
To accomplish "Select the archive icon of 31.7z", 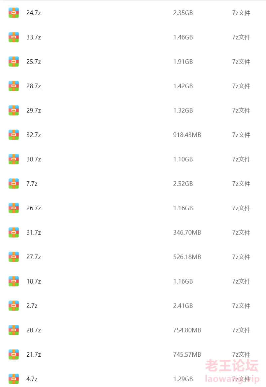I will (x=14, y=233).
